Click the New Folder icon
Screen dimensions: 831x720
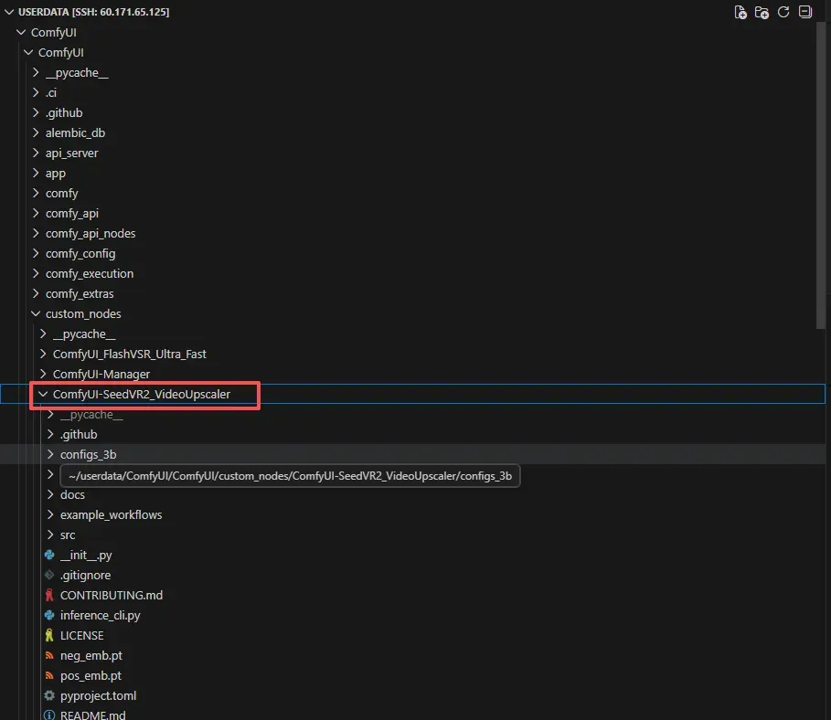(762, 12)
